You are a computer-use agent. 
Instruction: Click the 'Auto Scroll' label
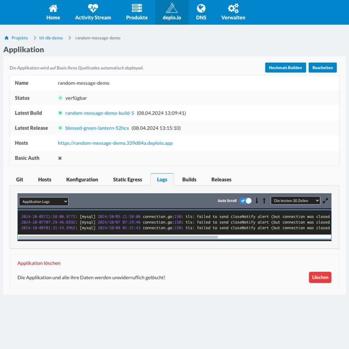tap(227, 201)
